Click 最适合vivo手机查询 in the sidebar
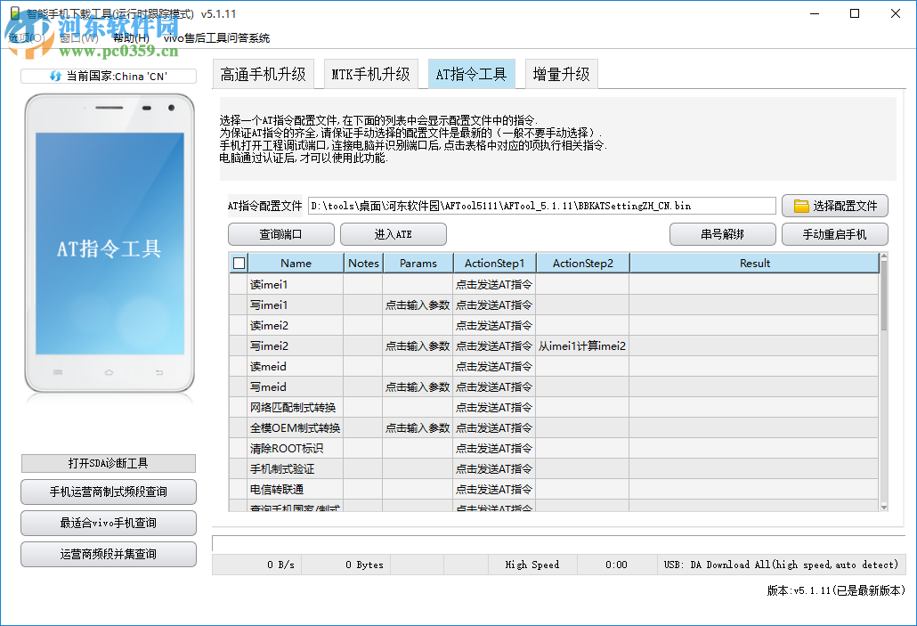 pyautogui.click(x=108, y=523)
